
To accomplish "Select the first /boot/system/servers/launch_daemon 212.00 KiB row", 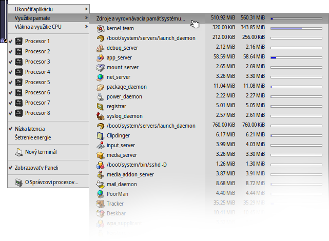I will pyautogui.click(x=209, y=38).
